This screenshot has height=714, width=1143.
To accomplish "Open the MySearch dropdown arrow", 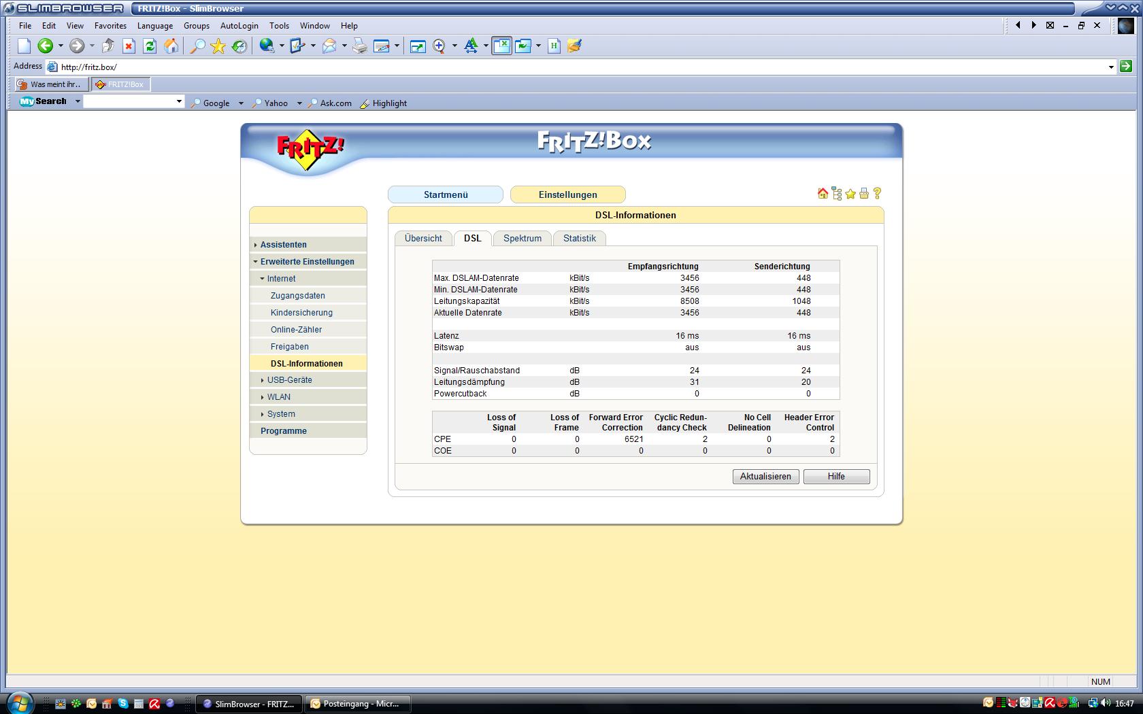I will point(78,101).
